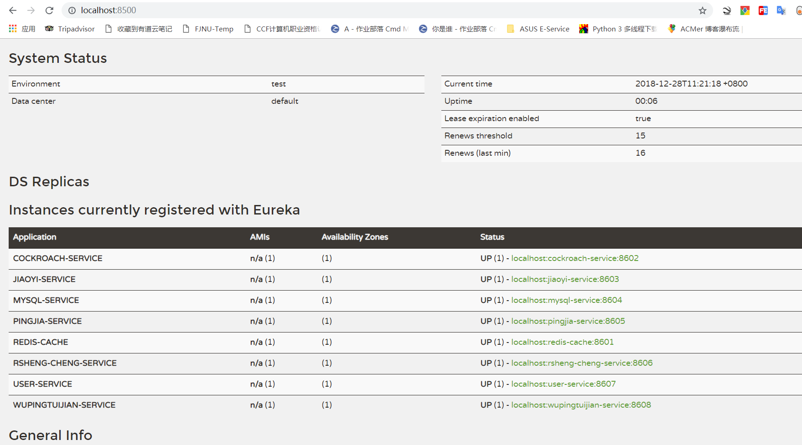Viewport: 802px width, 445px height.
Task: Open the ACMer 博客瀑布流 bookmark
Action: (x=704, y=29)
